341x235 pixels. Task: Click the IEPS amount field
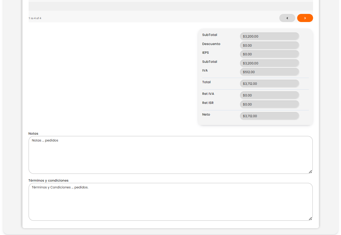[x=269, y=54]
